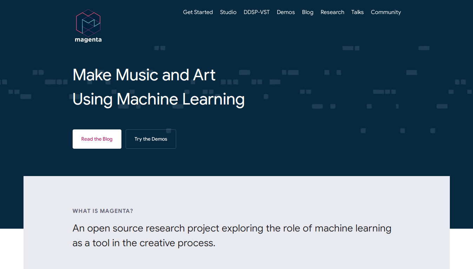Click the Read the Blog button
473x269 pixels.
coord(97,139)
